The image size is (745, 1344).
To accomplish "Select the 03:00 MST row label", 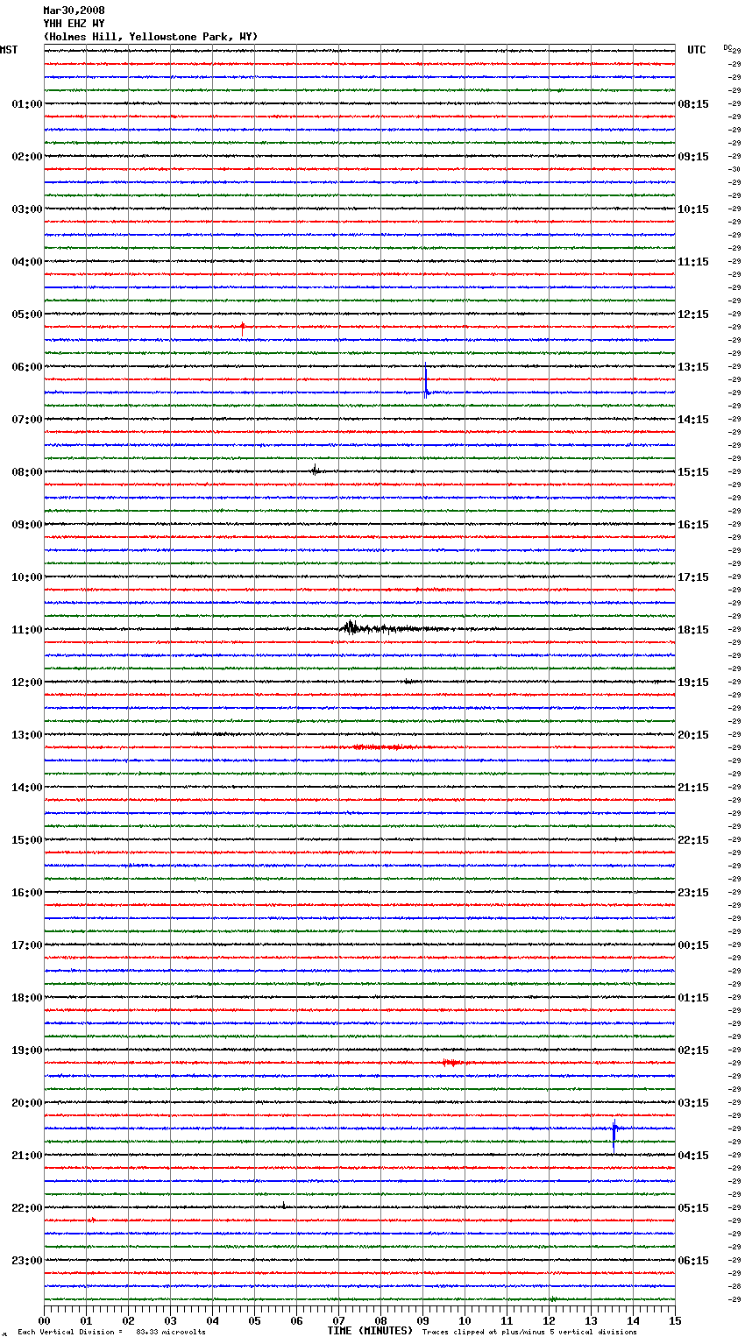I will click(x=27, y=209).
